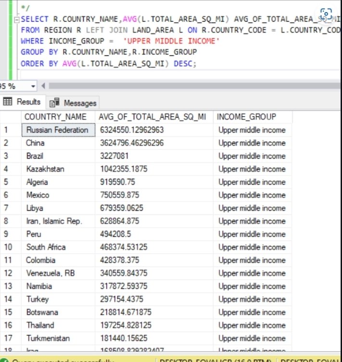Select value 218814.671875 cell
Screen dimensions: 342x362
pyautogui.click(x=154, y=312)
